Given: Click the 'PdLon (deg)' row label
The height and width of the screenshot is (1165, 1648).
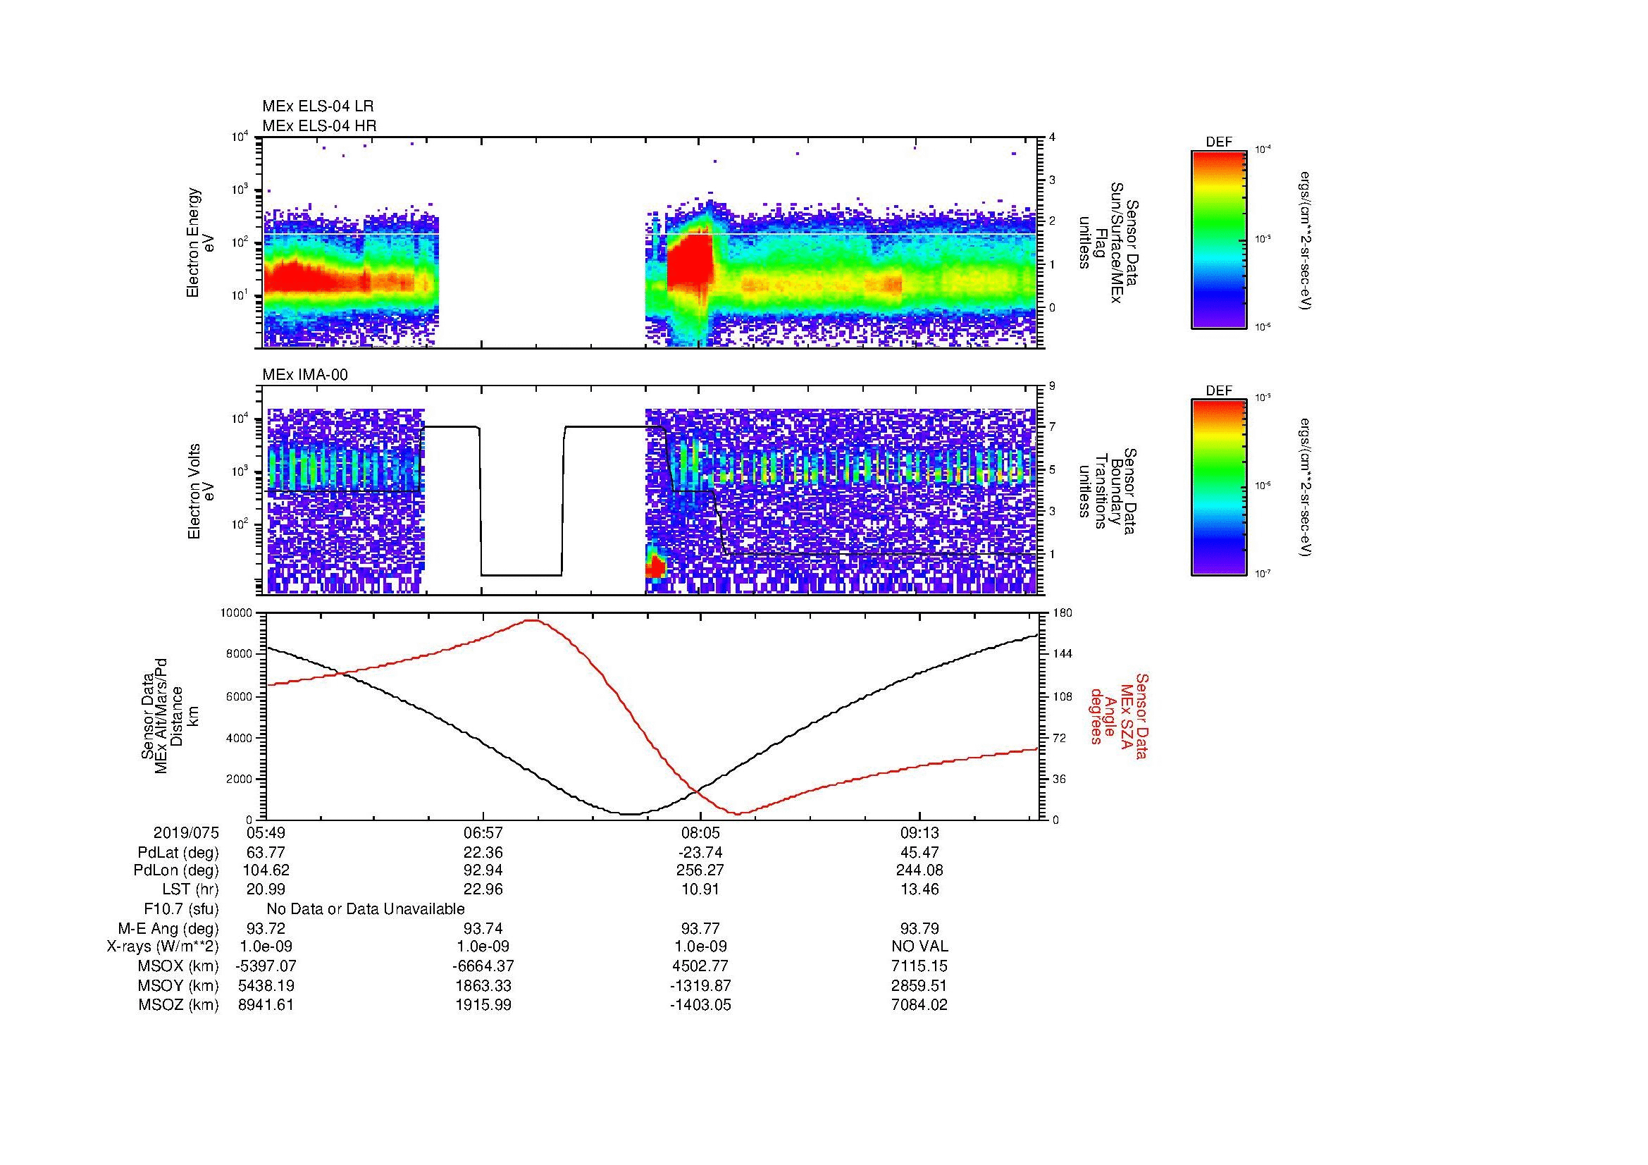Looking at the screenshot, I should (x=177, y=870).
